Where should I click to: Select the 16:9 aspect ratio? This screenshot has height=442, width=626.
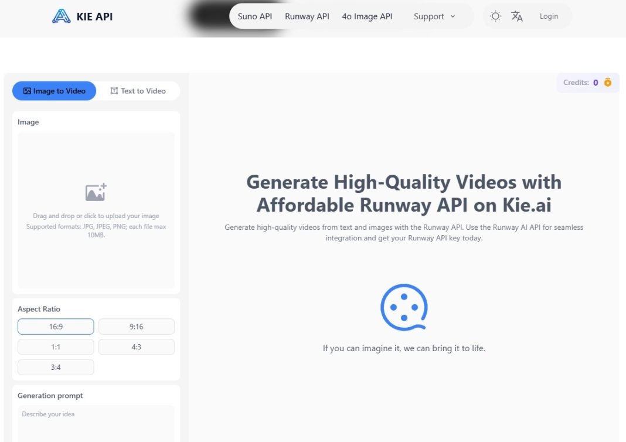coord(56,327)
